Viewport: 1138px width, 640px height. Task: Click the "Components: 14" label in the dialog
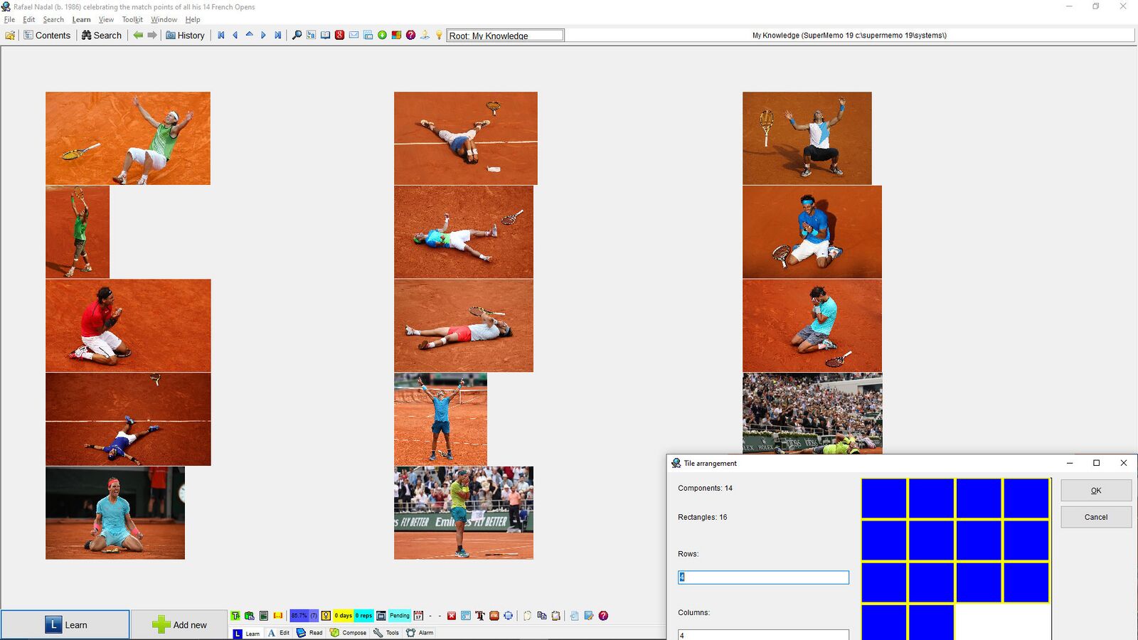(x=705, y=488)
